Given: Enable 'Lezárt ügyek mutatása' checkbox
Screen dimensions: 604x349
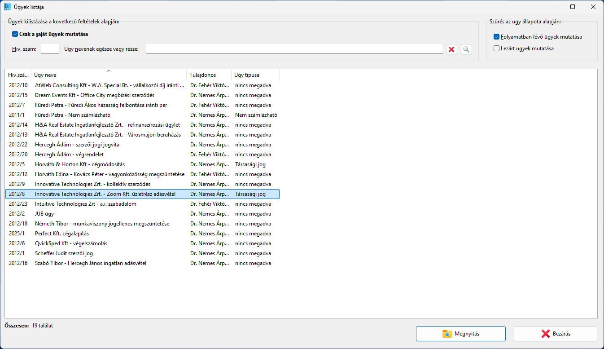Looking at the screenshot, I should pyautogui.click(x=496, y=49).
